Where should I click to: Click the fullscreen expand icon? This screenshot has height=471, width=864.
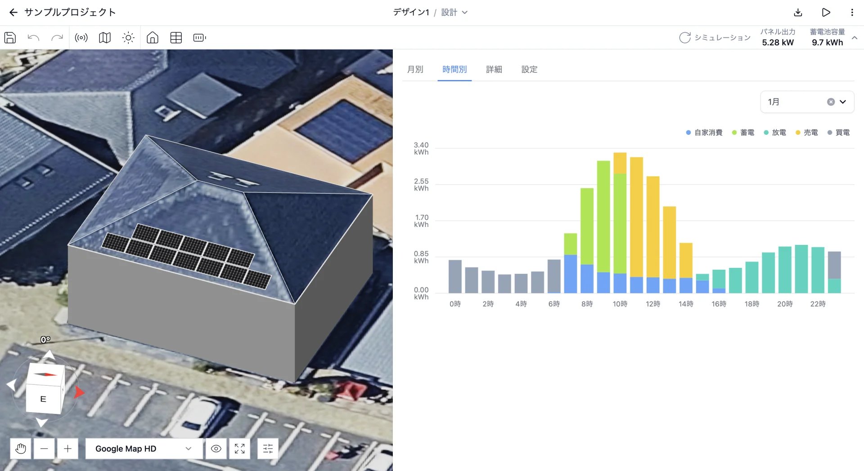(240, 449)
